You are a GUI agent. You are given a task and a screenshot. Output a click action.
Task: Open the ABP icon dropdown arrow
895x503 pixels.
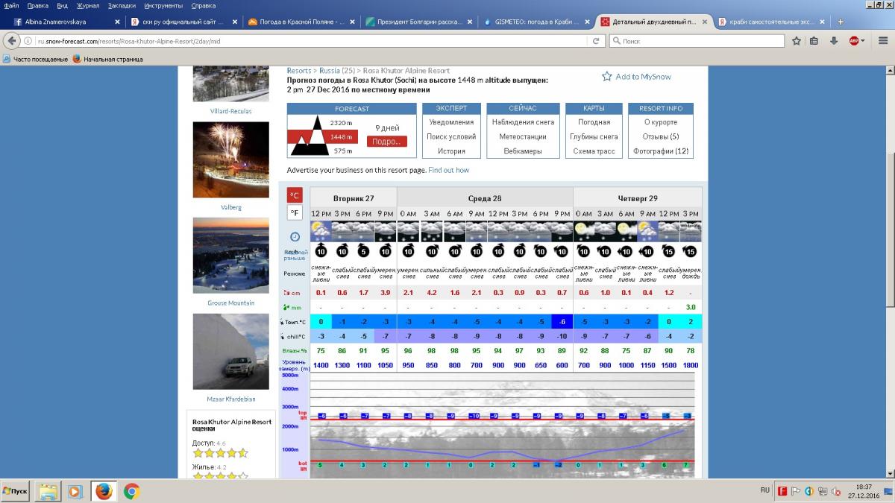863,41
